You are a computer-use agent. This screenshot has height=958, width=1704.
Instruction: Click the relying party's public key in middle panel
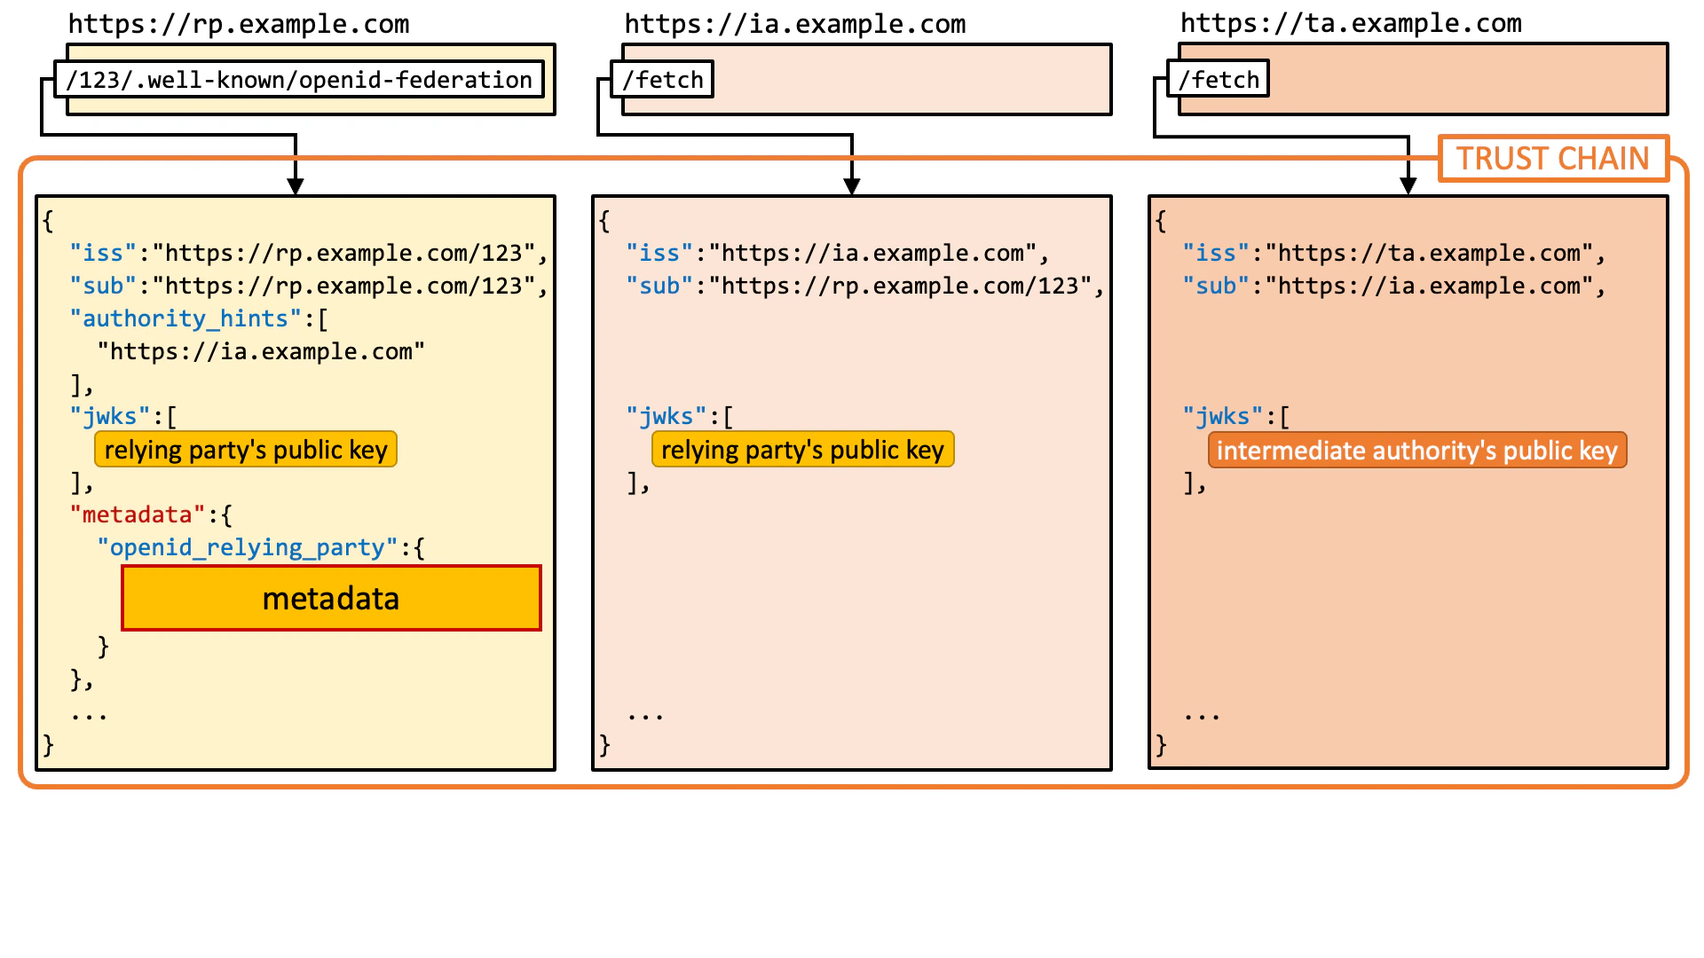coord(802,450)
